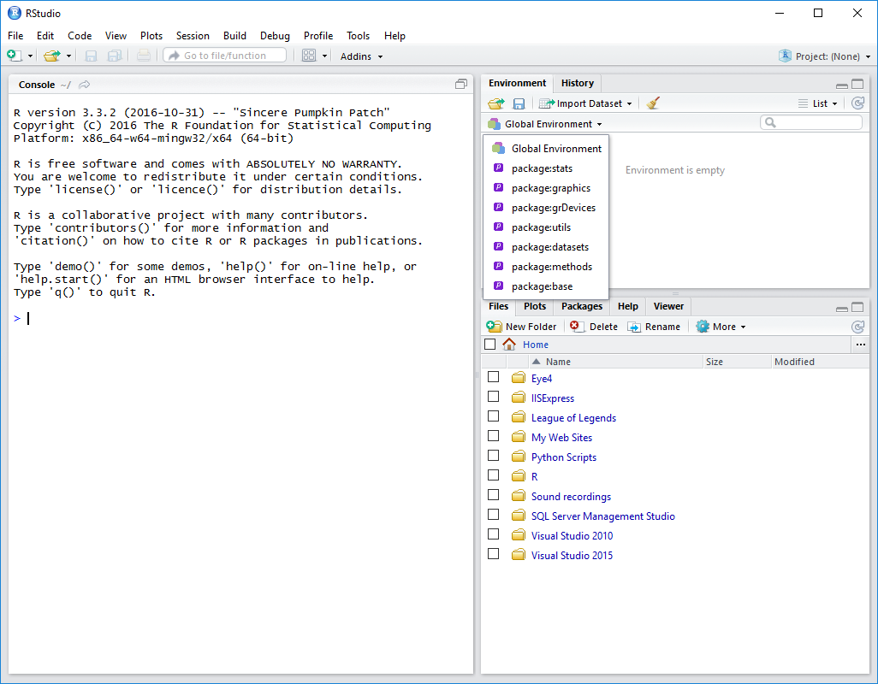Toggle the select-all checkbox beside Home

click(490, 344)
